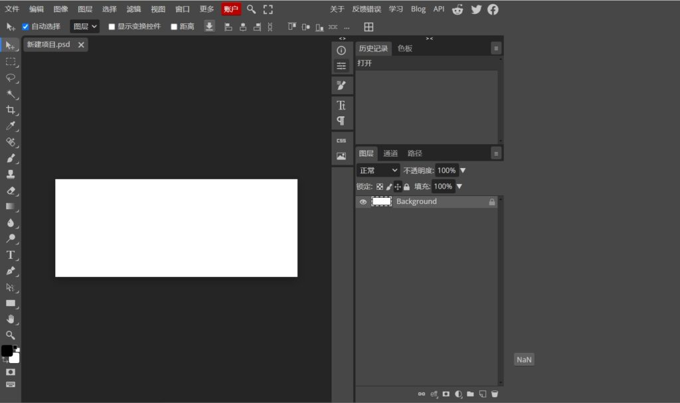Select the Brush tool
Screen dimensions: 680x403
coord(11,159)
